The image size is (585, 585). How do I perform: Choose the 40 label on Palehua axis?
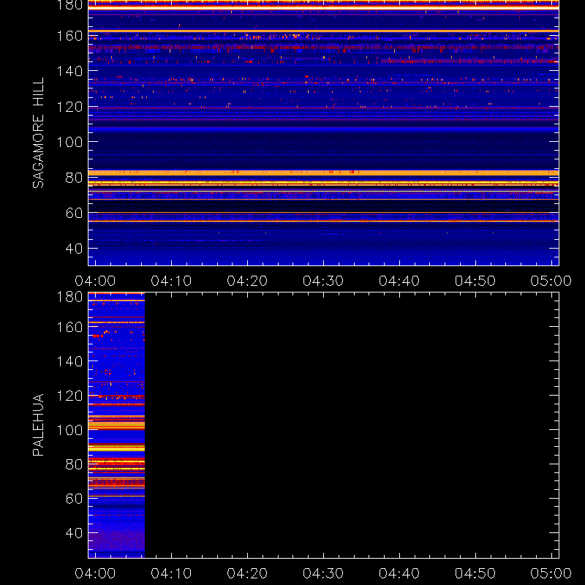(74, 533)
